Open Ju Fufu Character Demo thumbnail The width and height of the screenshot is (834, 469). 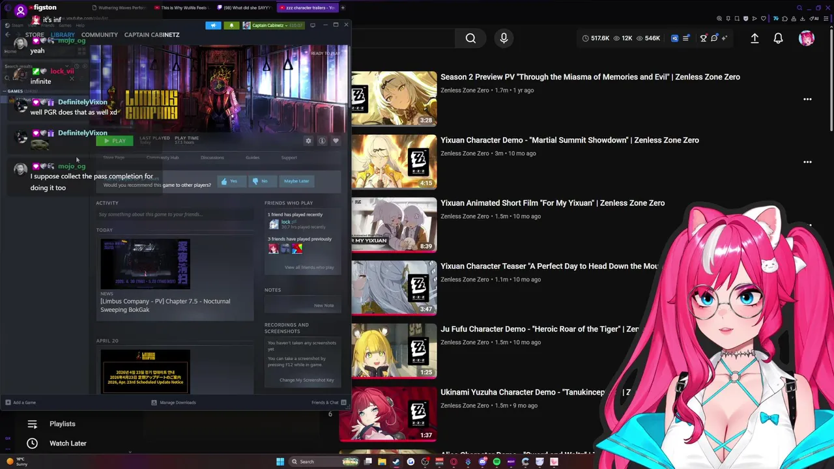click(394, 351)
